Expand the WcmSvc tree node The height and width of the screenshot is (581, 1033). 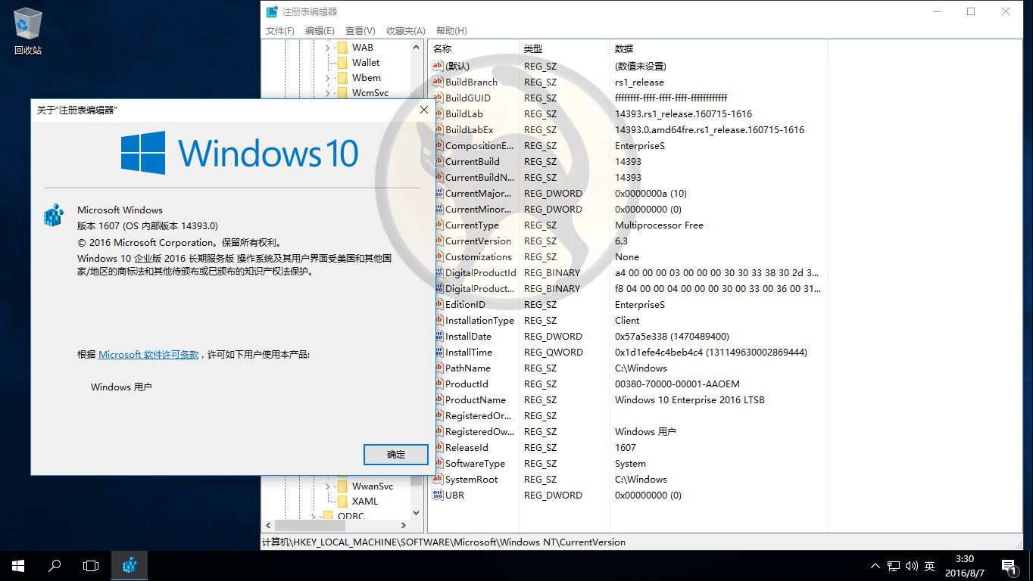coord(328,92)
